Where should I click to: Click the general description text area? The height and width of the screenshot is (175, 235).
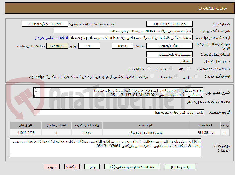coord(118,93)
